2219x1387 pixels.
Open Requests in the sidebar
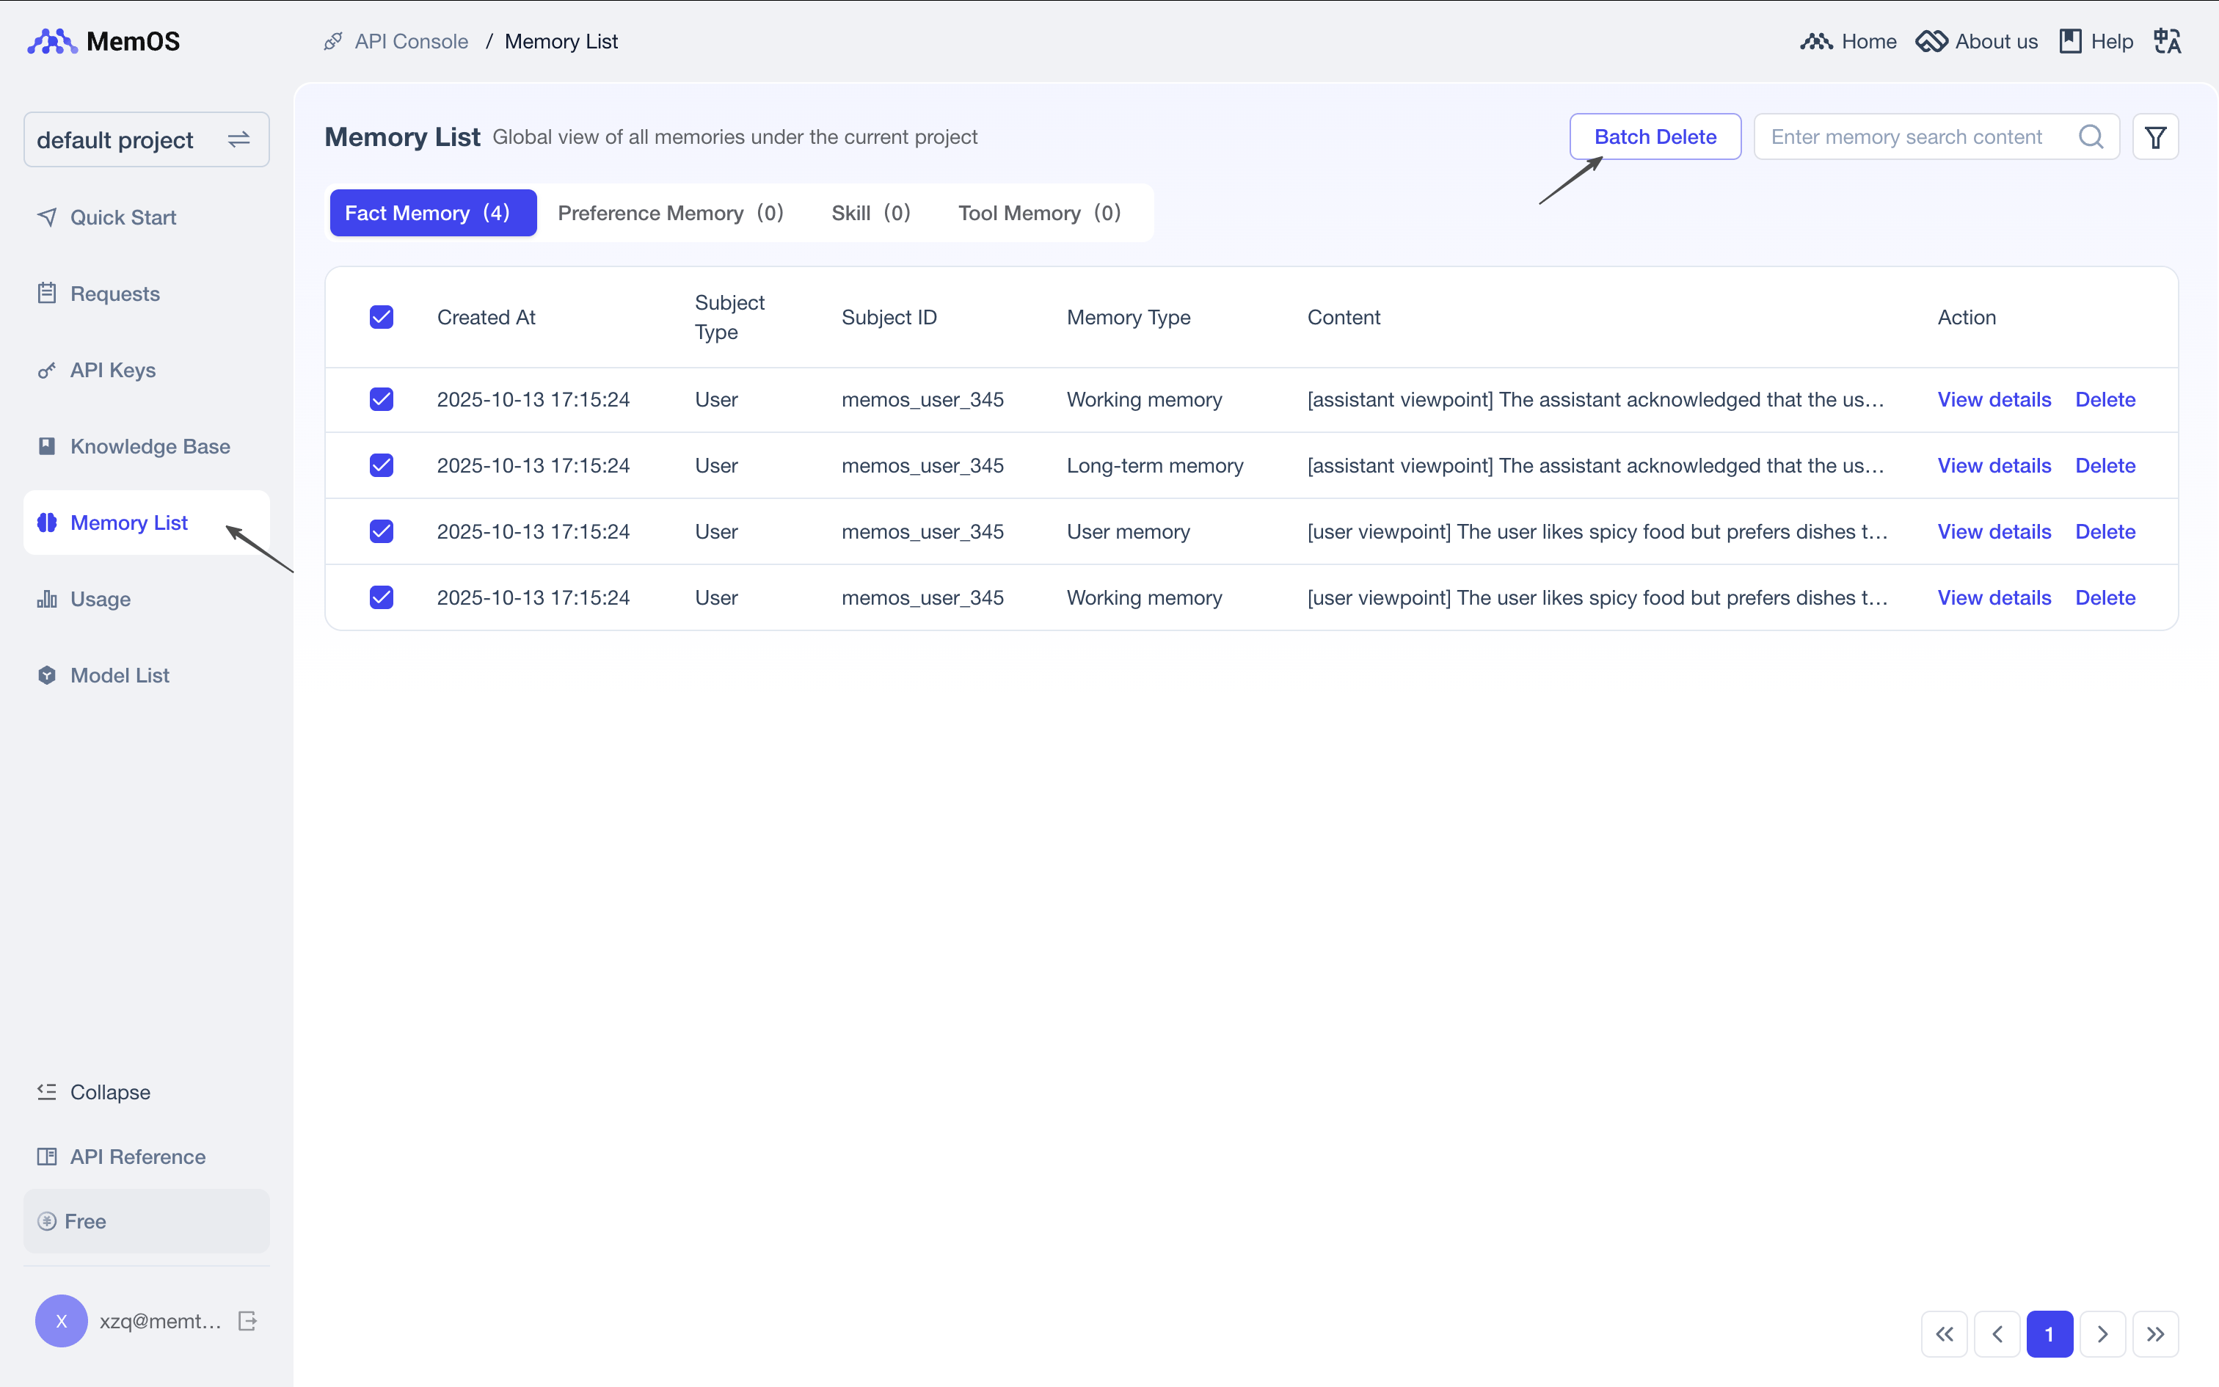coord(147,294)
